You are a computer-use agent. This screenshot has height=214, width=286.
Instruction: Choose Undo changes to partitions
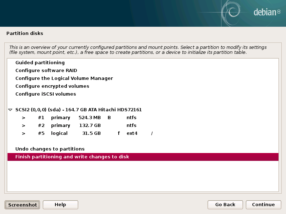coord(50,149)
